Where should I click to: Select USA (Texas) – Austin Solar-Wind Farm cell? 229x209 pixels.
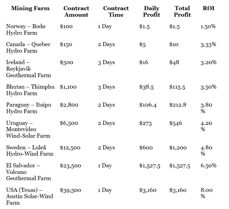(x=29, y=196)
